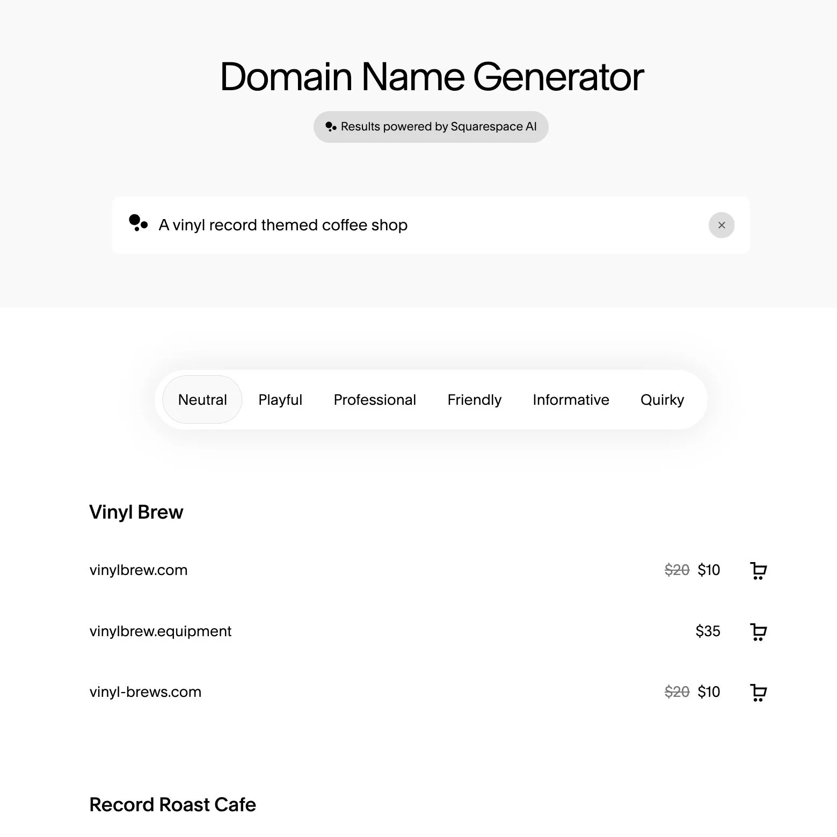
Task: Click the Results powered by Squarespace AI badge
Action: 431,127
